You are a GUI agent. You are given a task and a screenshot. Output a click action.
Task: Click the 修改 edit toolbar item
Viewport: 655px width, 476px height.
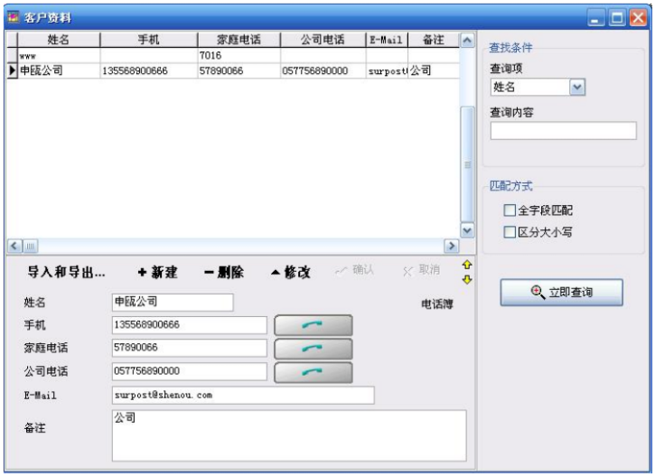(x=290, y=273)
